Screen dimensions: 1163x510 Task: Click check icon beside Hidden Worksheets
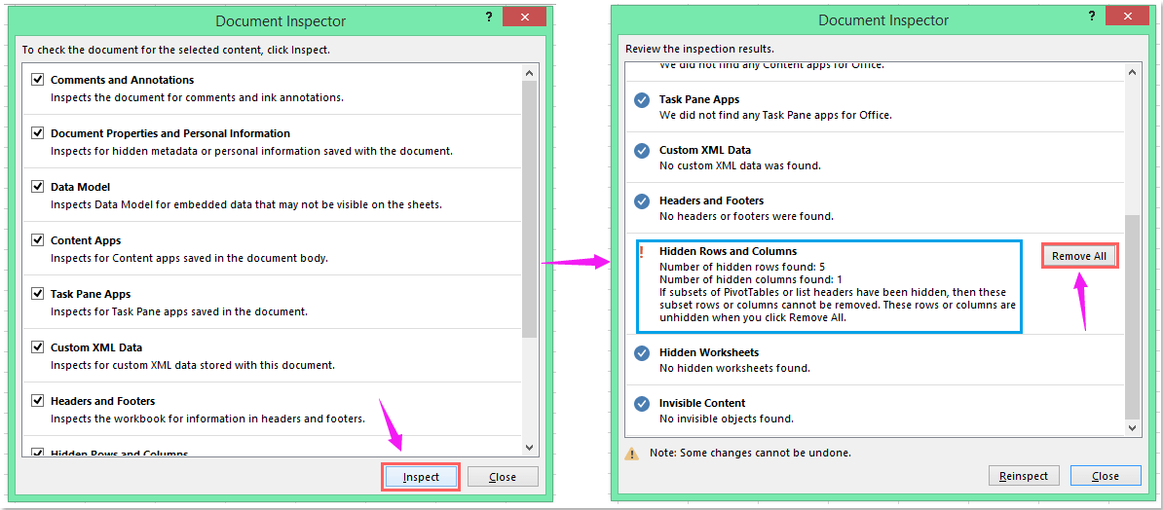(642, 353)
